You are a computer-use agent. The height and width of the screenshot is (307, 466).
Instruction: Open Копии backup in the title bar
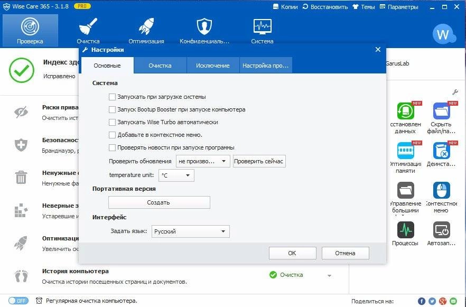[285, 6]
